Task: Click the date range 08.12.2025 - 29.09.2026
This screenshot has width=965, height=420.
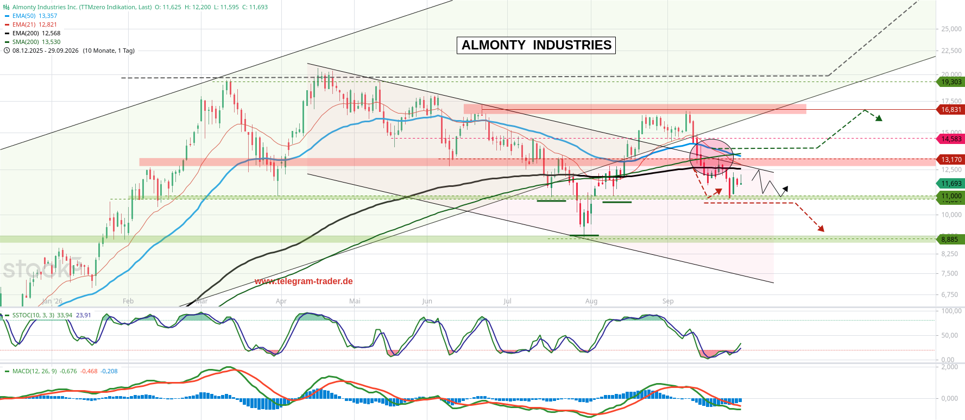Action: [x=45, y=51]
